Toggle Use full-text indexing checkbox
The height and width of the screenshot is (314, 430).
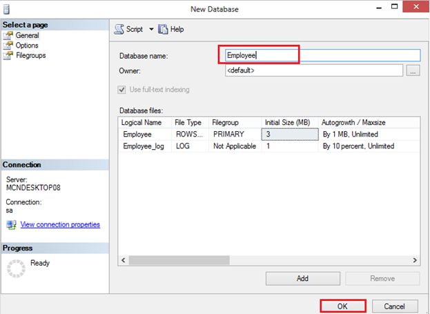[121, 90]
